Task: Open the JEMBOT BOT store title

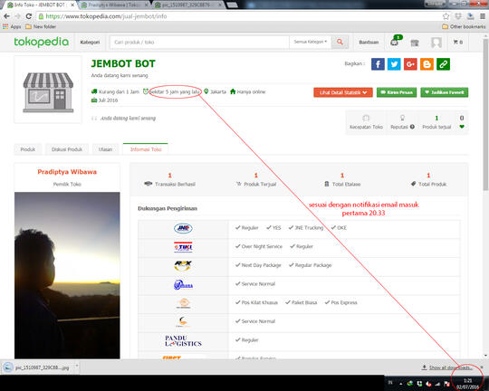Action: 123,63
